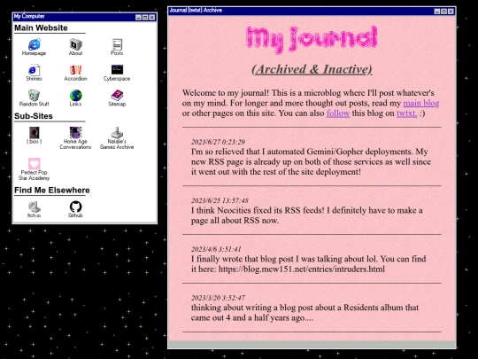Open the Posts document icon
Image resolution: width=478 pixels, height=359 pixels.
(117, 44)
